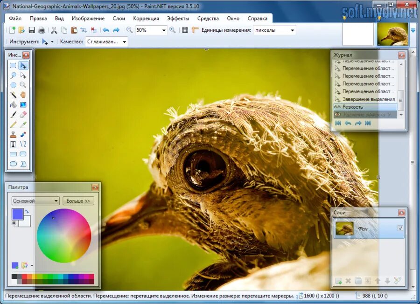Viewport: 420px width, 304px height.
Task: Select the Rounded Rectangle shape tool
Action: 23,154
